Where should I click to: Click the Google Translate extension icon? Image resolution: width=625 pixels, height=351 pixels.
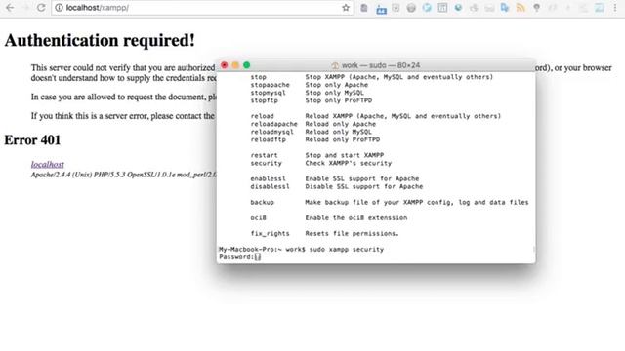(505, 8)
